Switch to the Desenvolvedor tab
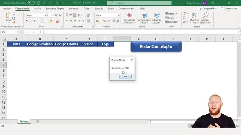Viewport: 241px width, 135px height. coord(127,9)
